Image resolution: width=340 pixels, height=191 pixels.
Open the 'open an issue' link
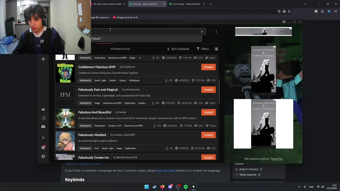166,171
